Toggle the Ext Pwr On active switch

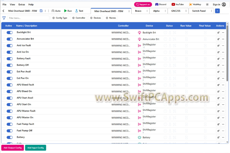(x=10, y=78)
